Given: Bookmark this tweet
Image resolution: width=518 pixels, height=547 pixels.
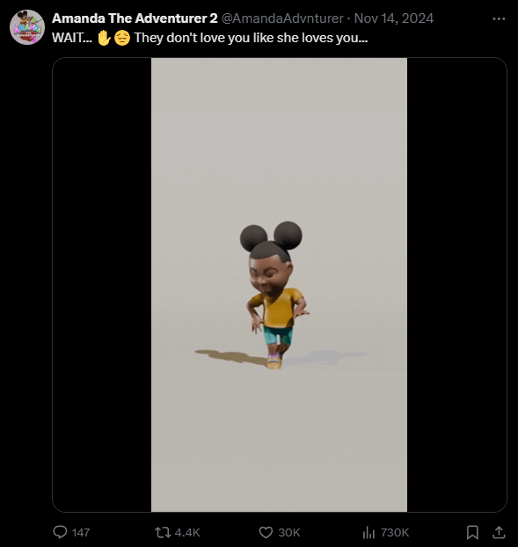Looking at the screenshot, I should tap(472, 532).
